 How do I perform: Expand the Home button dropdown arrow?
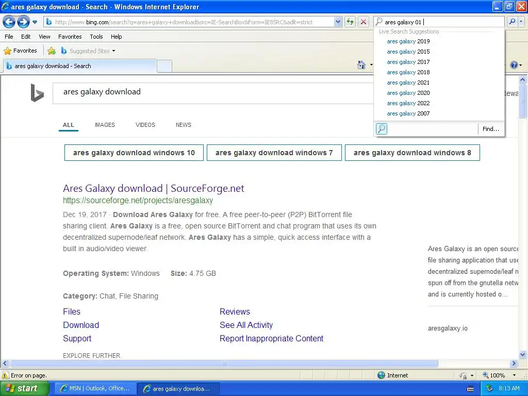371,64
